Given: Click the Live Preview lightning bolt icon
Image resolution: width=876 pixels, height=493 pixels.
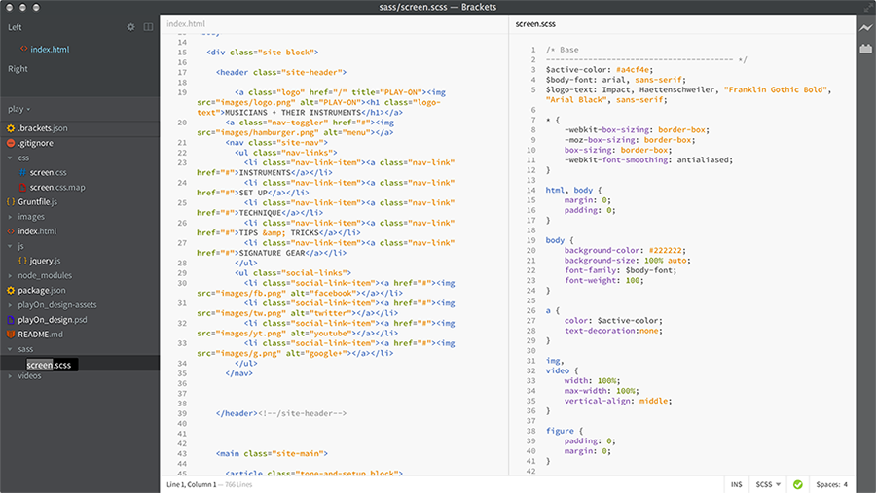Looking at the screenshot, I should [865, 27].
